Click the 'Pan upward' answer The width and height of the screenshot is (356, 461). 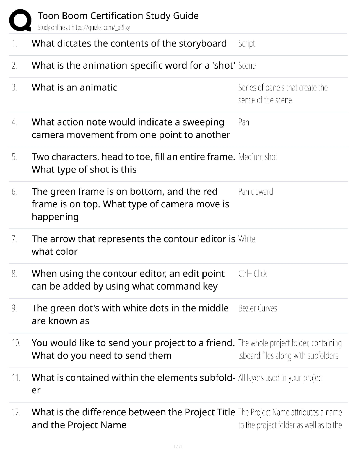pyautogui.click(x=255, y=192)
